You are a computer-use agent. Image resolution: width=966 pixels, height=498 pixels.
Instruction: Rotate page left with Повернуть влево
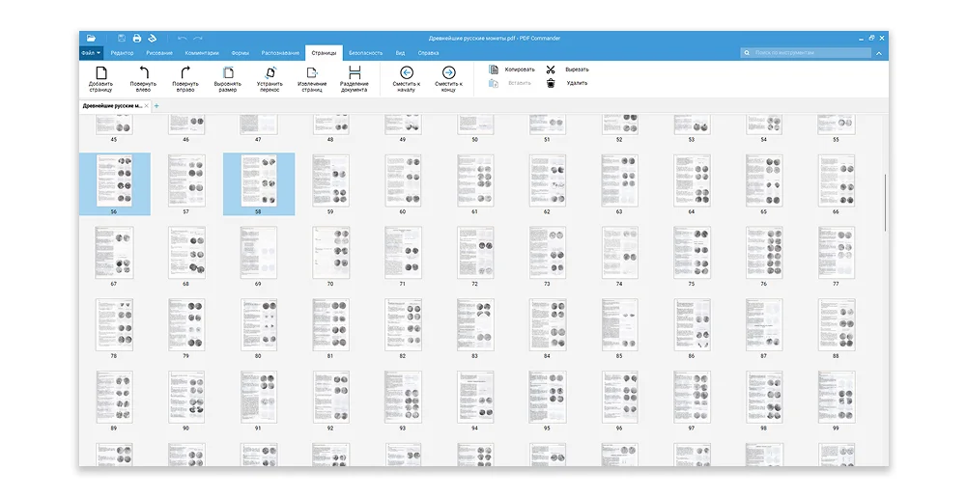[143, 79]
